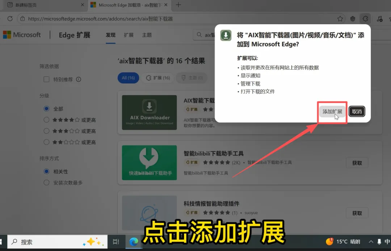Viewport: 391px width, 251px height.
Task: Click the info icon next to 特别推荐
Action: tap(79, 79)
